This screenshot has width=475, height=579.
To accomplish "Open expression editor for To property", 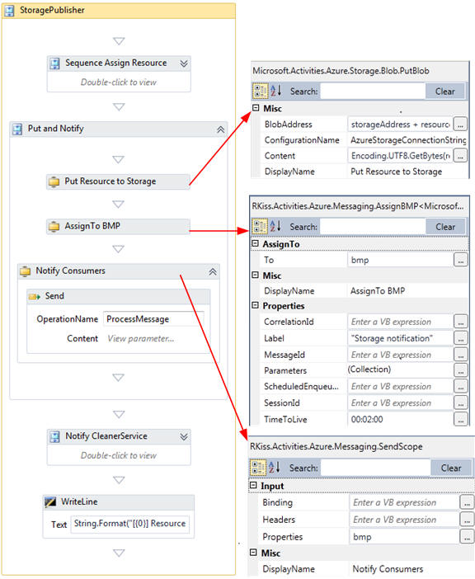I will [x=461, y=260].
